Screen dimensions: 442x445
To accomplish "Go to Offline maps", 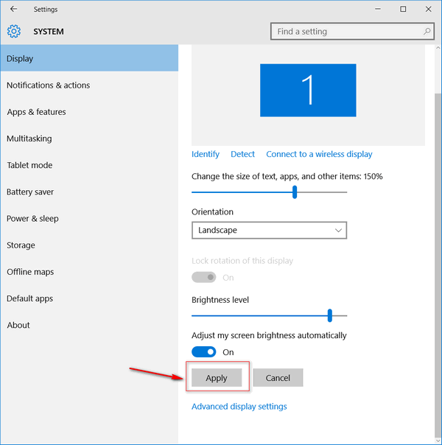I will pos(89,272).
